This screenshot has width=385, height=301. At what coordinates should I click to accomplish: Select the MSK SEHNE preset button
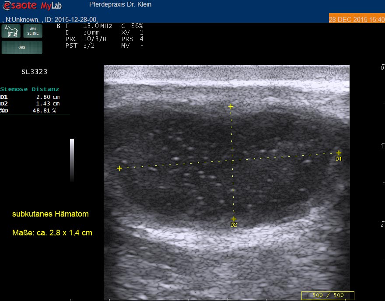(x=33, y=31)
